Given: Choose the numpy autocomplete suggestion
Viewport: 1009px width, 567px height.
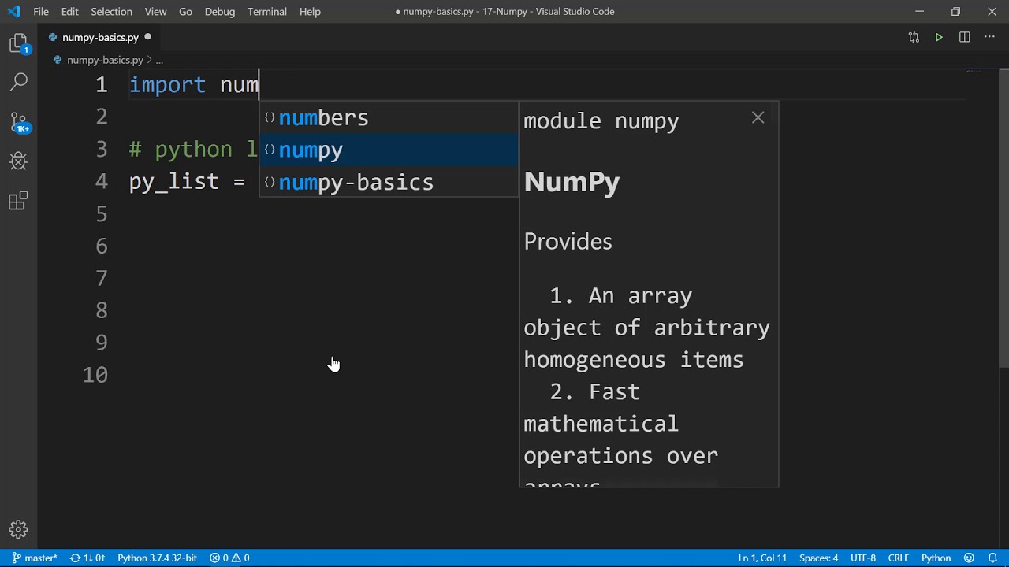Looking at the screenshot, I should (389, 150).
